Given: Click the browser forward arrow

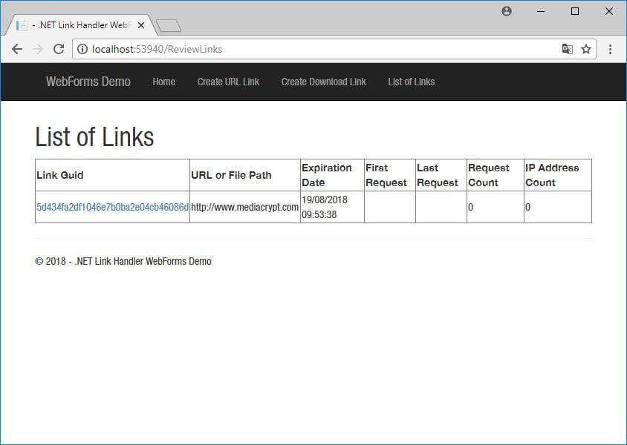Looking at the screenshot, I should point(38,49).
